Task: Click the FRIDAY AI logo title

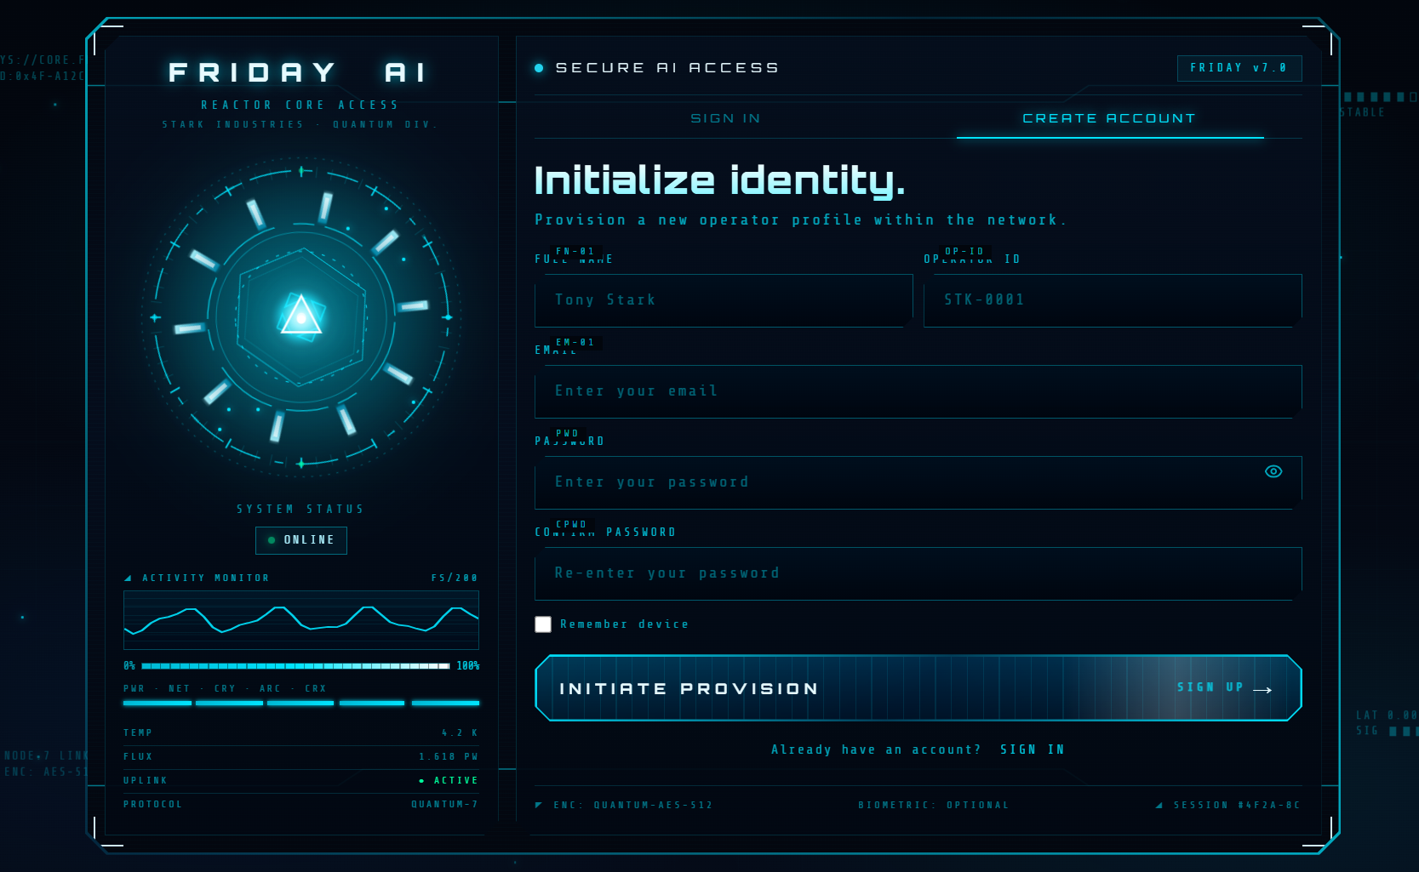Action: pos(297,72)
